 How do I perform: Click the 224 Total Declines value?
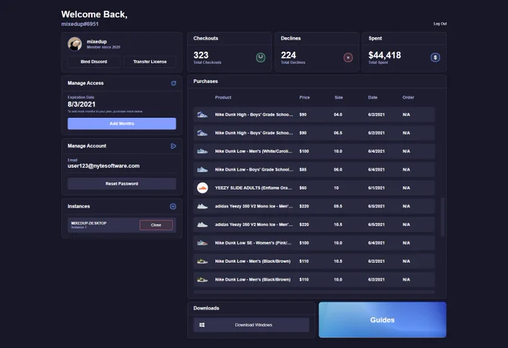pyautogui.click(x=288, y=55)
